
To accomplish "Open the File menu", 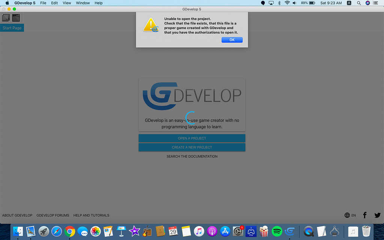I will 43,3.
